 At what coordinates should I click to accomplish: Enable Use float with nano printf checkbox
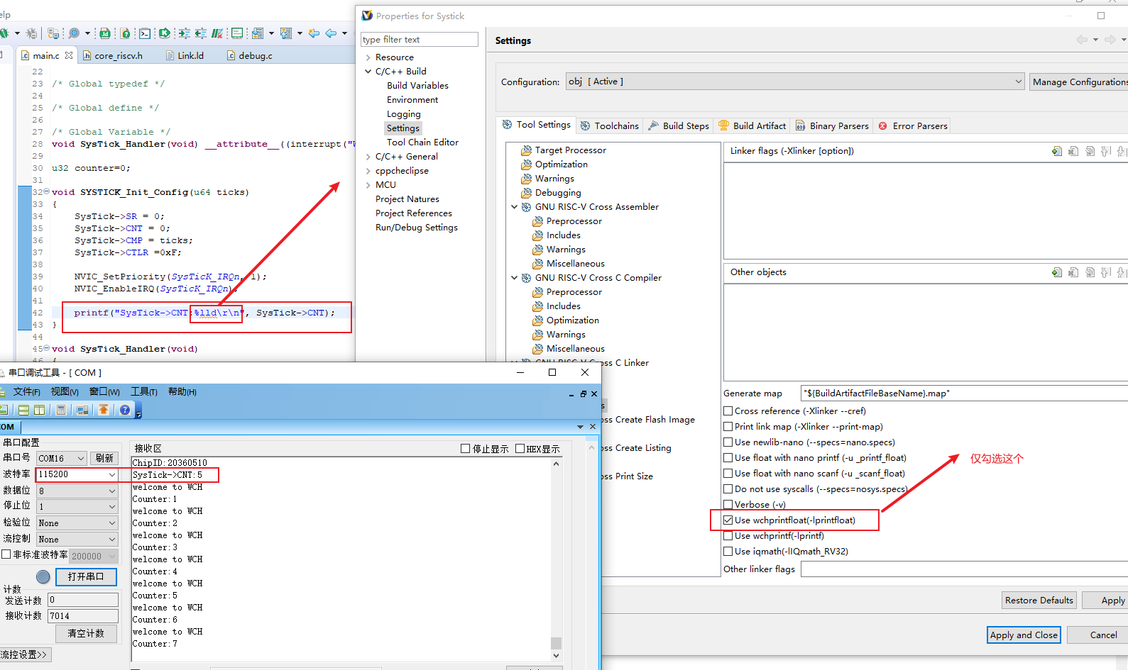click(728, 457)
